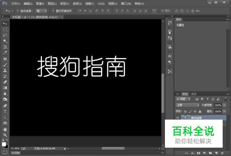
Task: Select the Zoom tool
Action: (x=5, y=135)
